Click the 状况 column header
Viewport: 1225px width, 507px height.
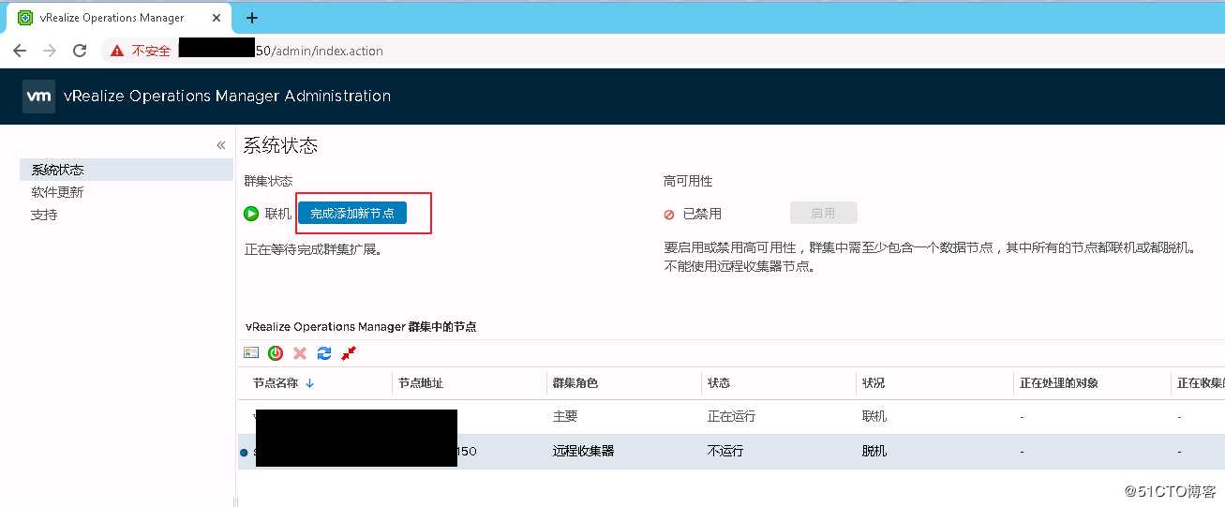tap(874, 383)
